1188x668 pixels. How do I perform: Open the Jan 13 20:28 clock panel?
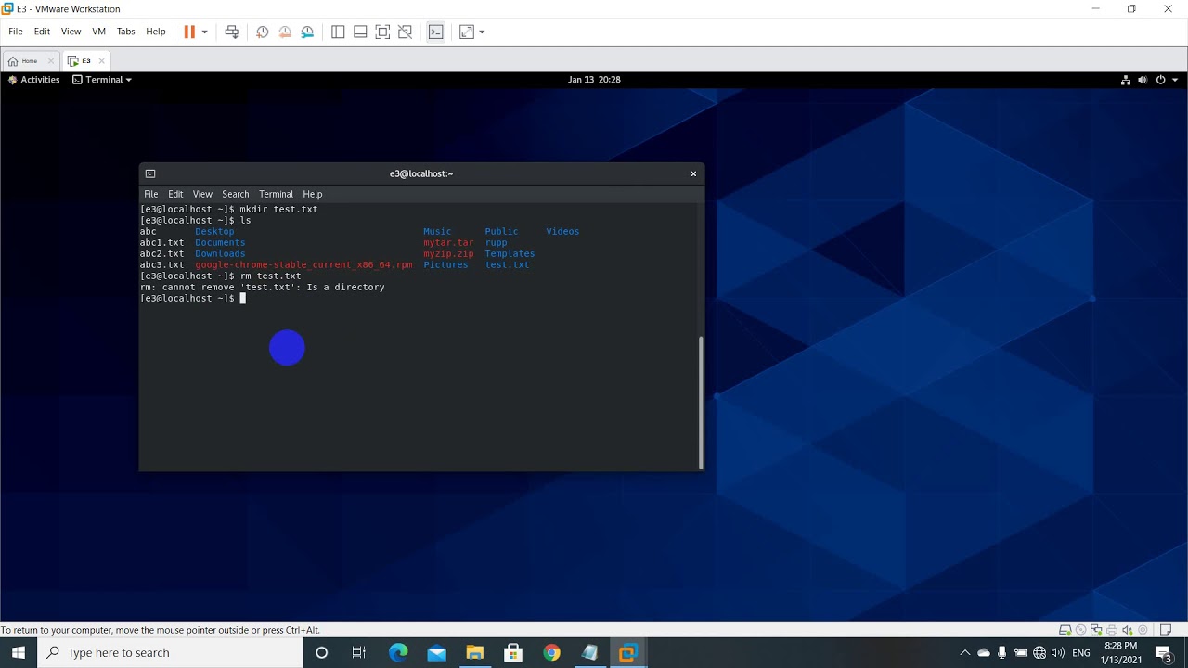594,80
